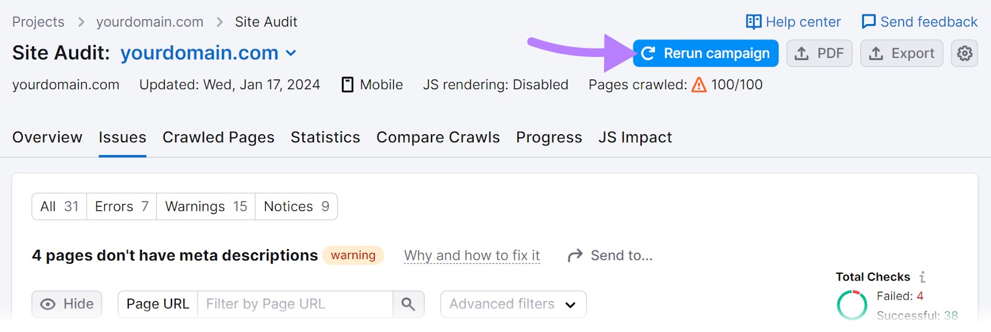991x332 pixels.
Task: Expand the yourdomain.com project dropdown
Action: [290, 53]
